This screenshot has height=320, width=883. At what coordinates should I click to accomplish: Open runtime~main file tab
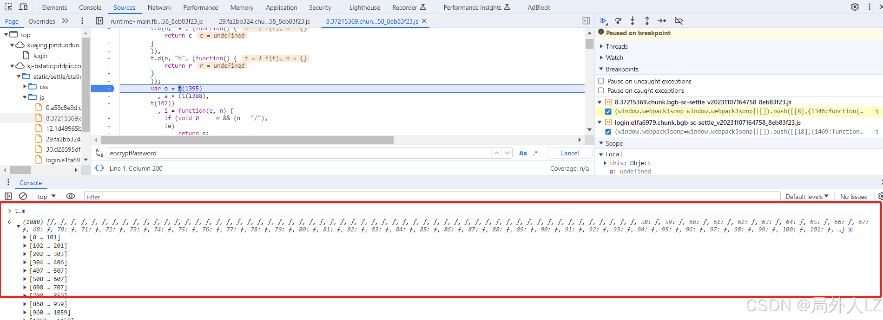point(157,21)
